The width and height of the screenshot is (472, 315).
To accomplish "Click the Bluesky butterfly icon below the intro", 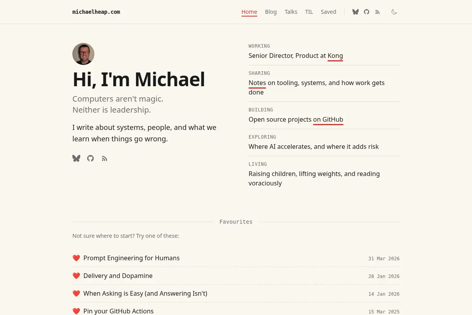I will point(76,158).
